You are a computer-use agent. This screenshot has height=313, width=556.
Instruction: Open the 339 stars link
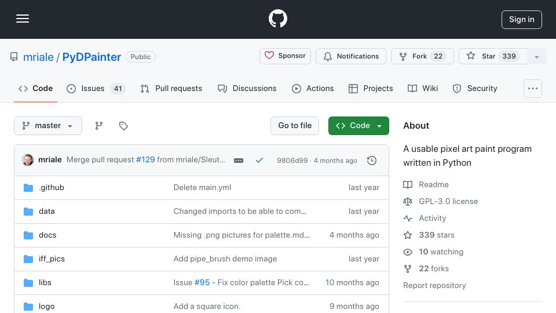pos(429,235)
